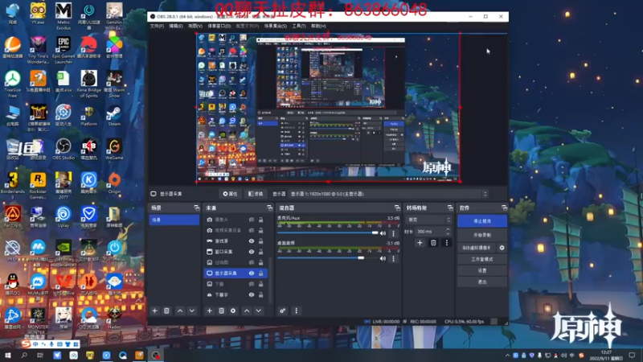
Task: Undock the Scene Transitions panel
Action: 450,208
